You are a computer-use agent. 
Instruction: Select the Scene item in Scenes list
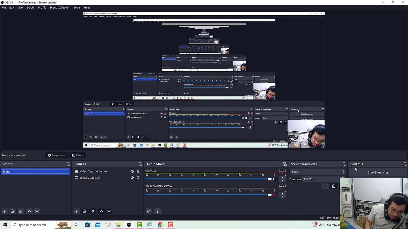point(35,172)
